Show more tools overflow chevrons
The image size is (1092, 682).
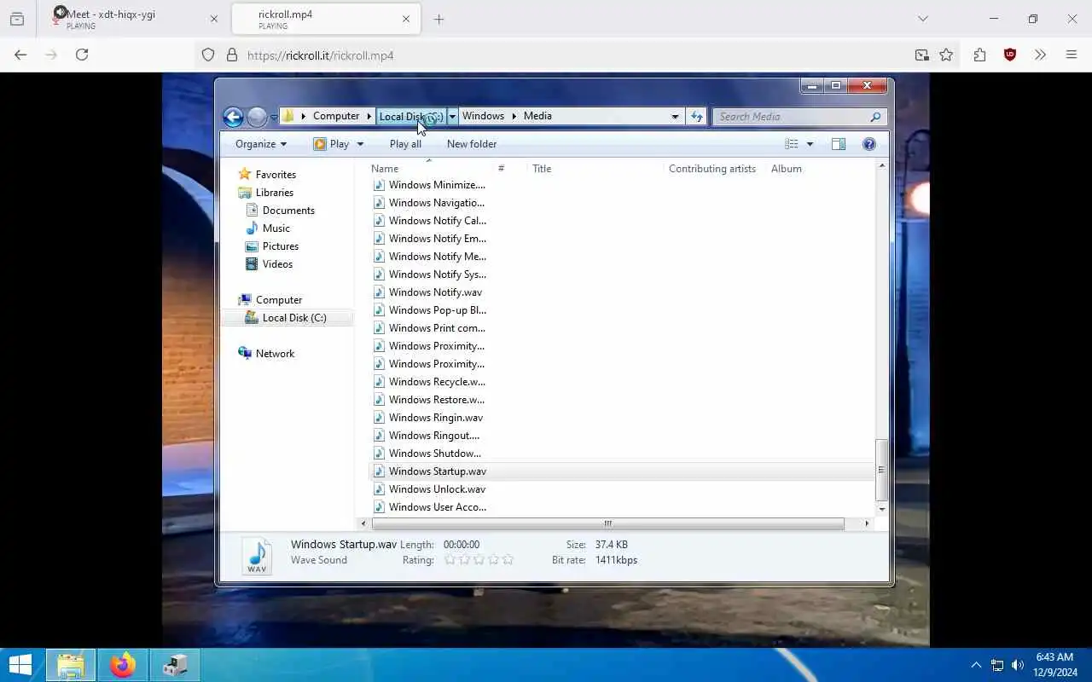1040,55
